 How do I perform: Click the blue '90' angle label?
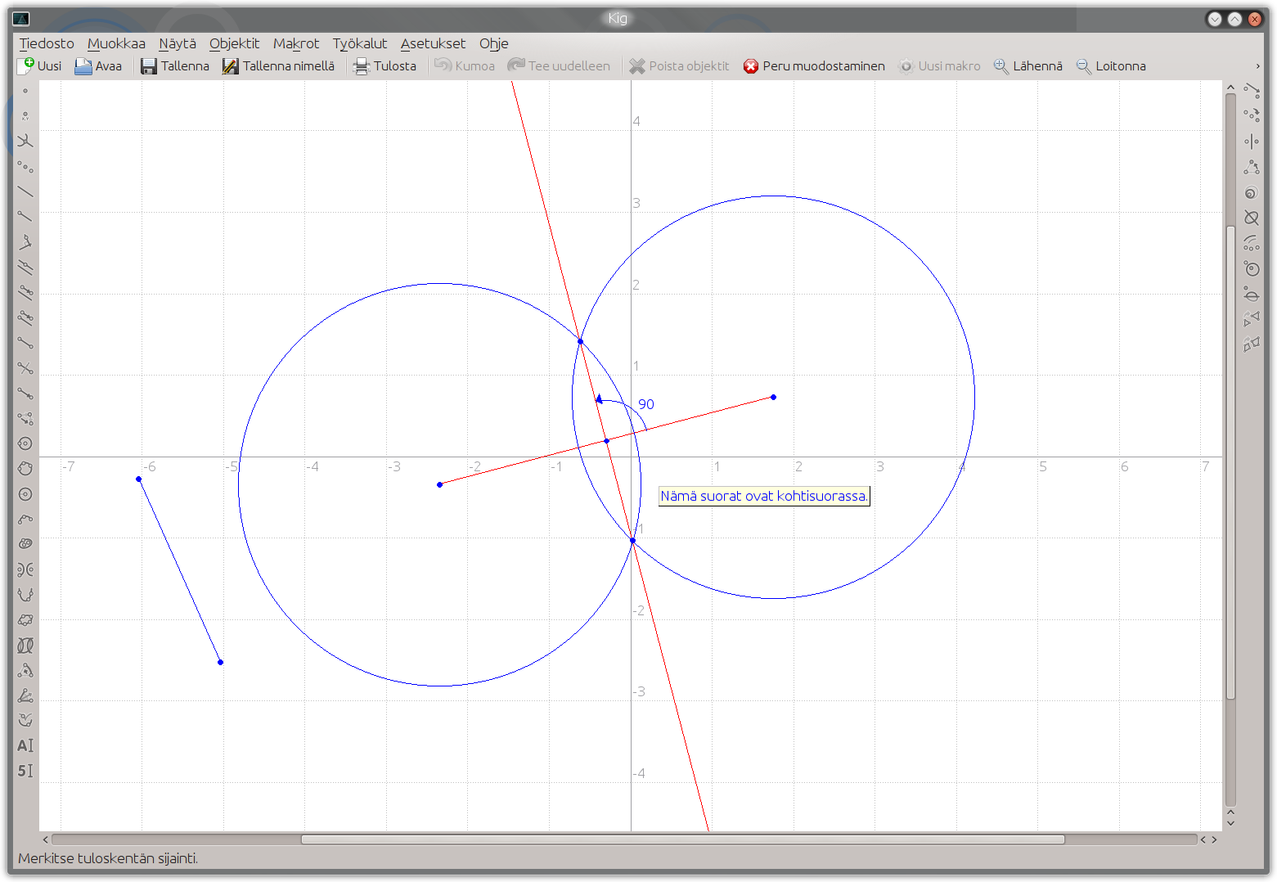(646, 404)
